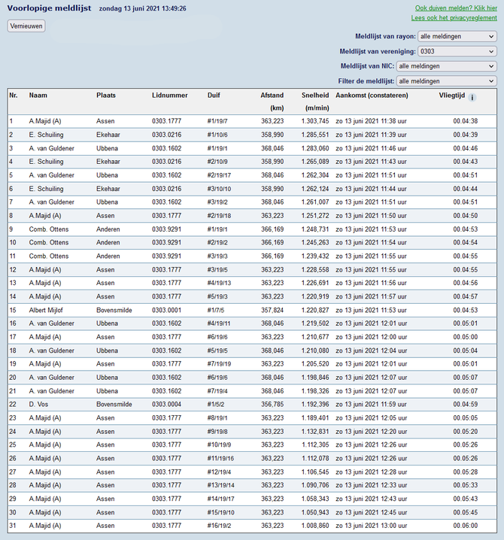Image resolution: width=504 pixels, height=540 pixels.
Task: Click pigeon code #2/10/9
Action: [217, 162]
